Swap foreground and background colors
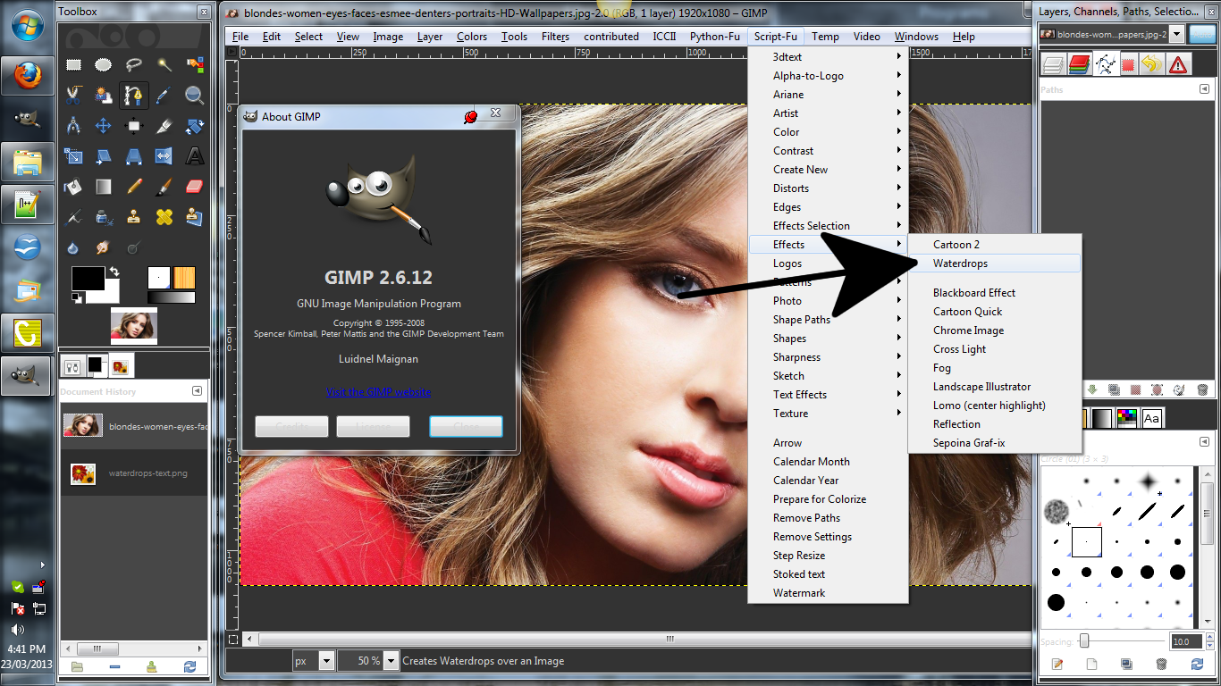The width and height of the screenshot is (1221, 686). coord(114,272)
